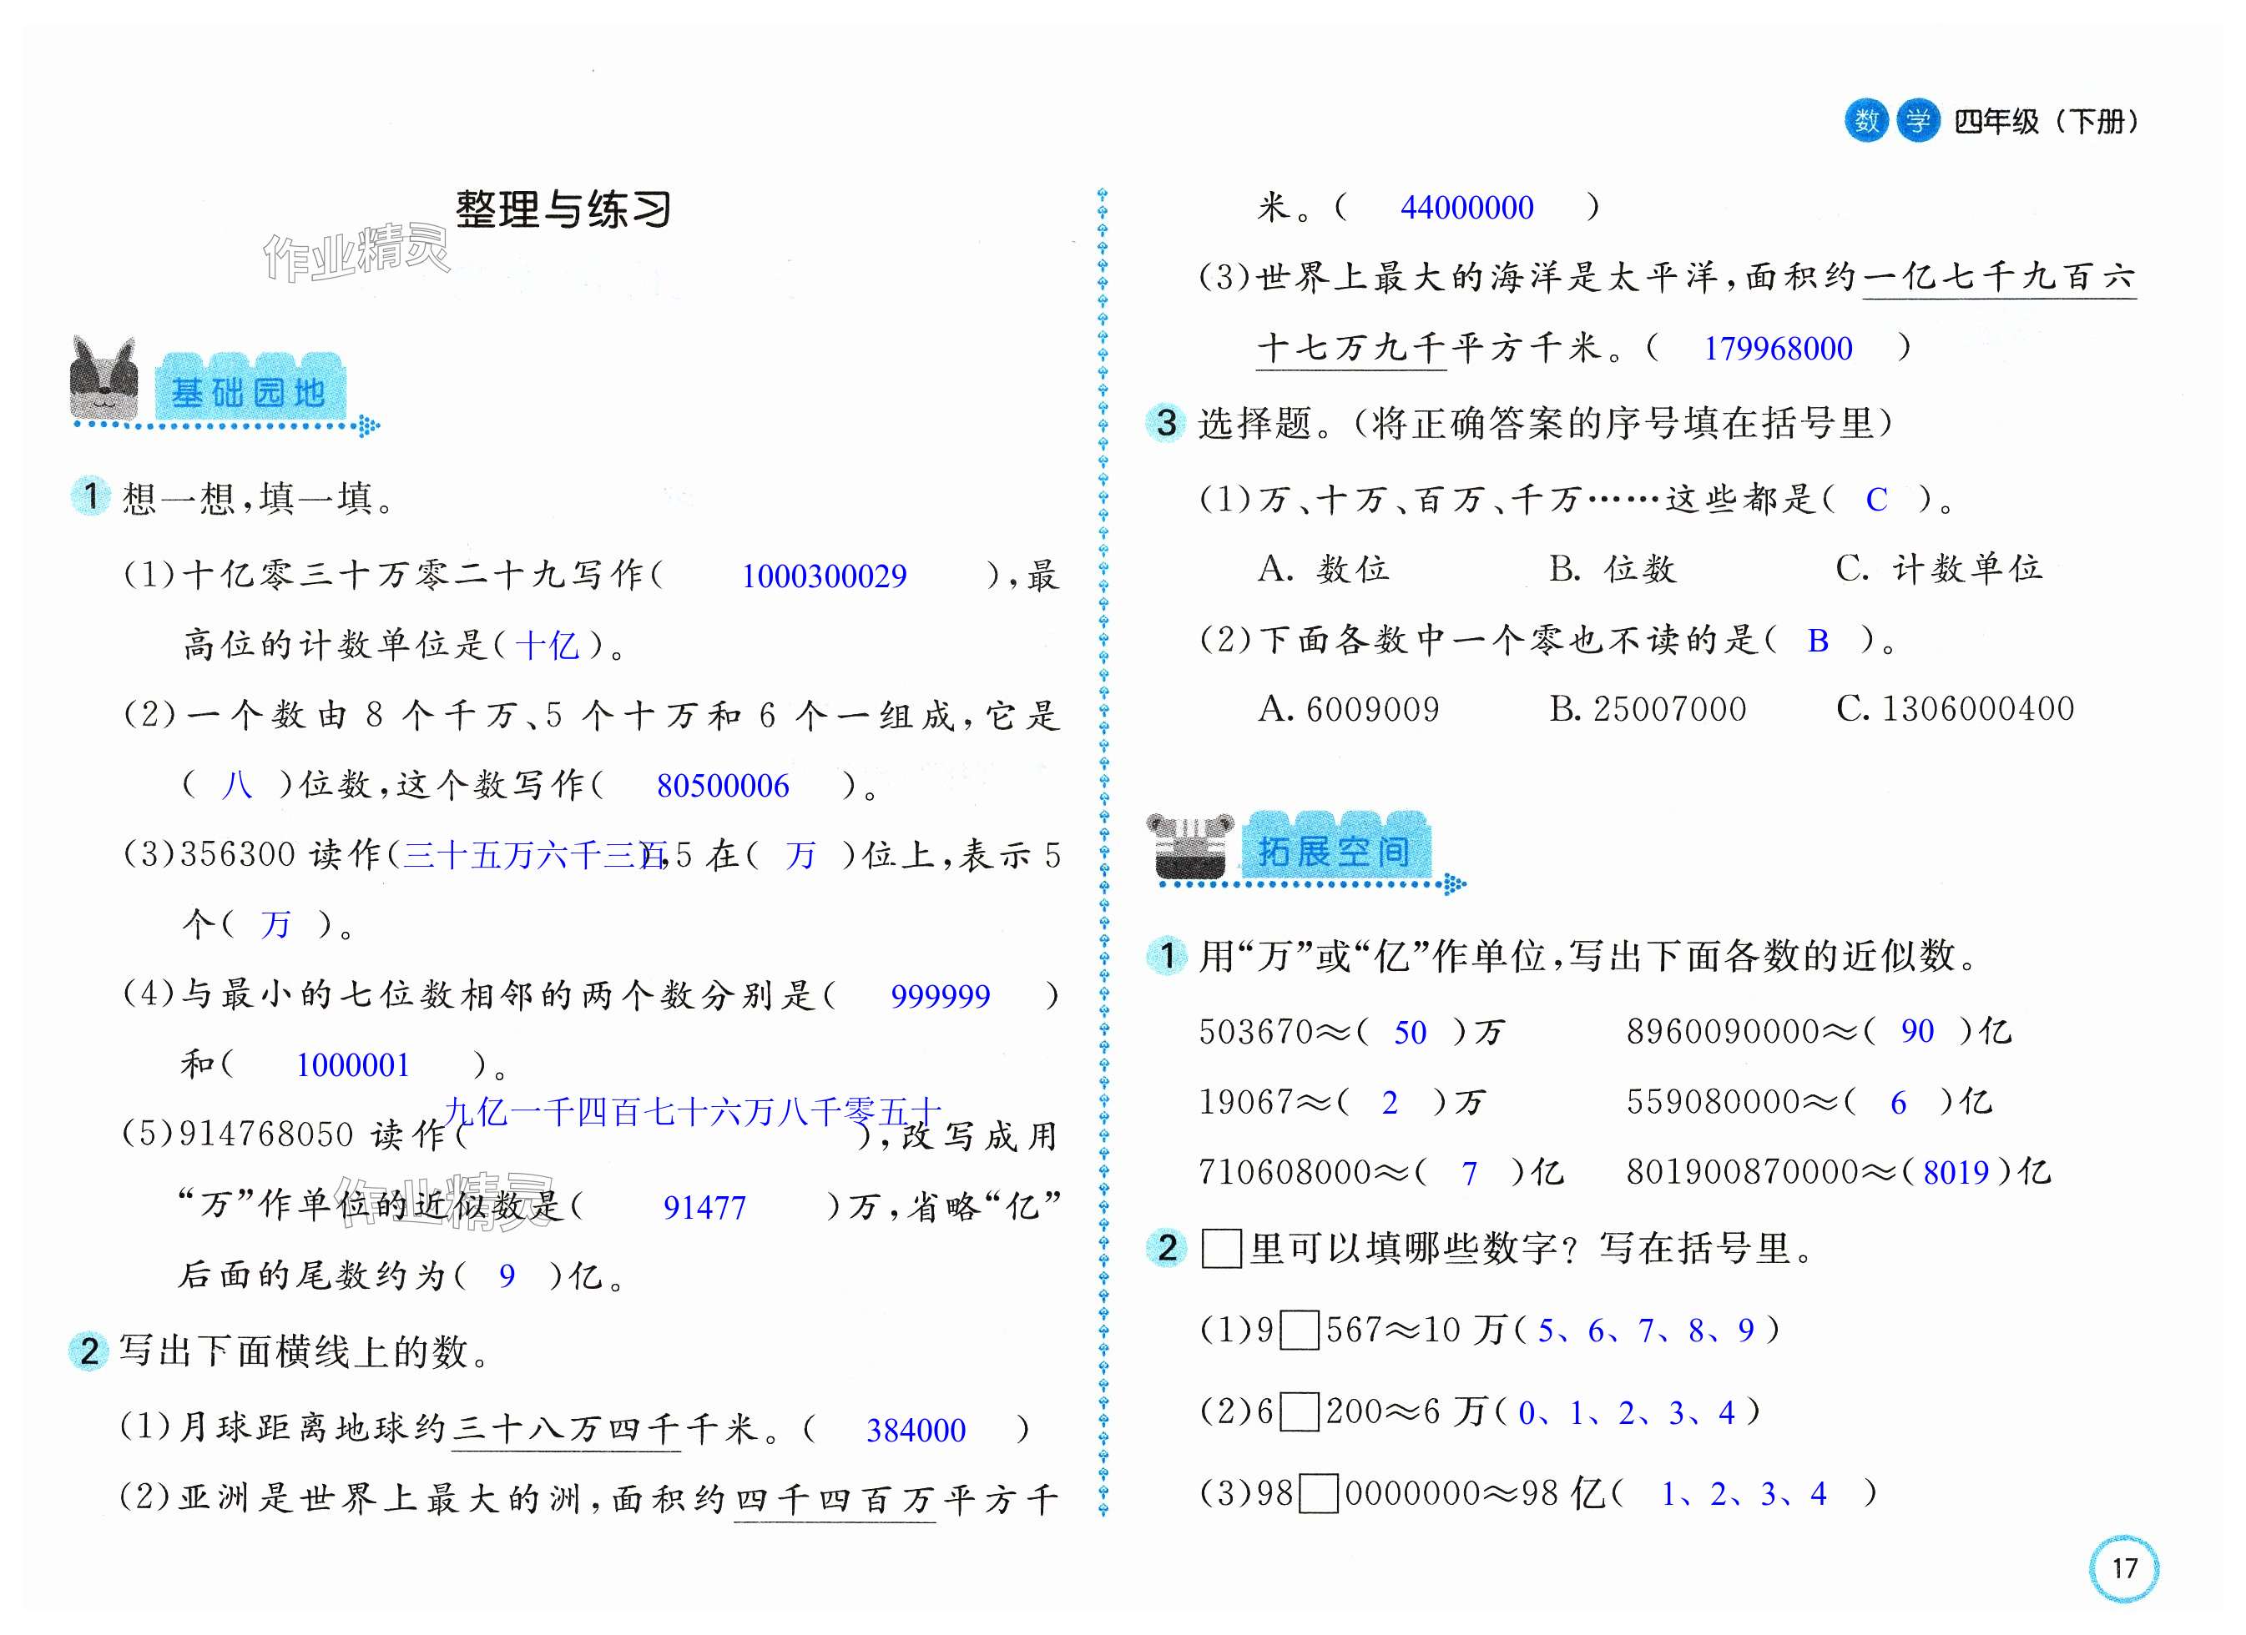Click the blue 数 circle badge

(x=1867, y=121)
